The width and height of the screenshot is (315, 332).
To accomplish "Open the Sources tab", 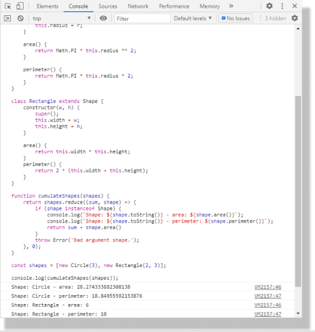I will click(108, 6).
